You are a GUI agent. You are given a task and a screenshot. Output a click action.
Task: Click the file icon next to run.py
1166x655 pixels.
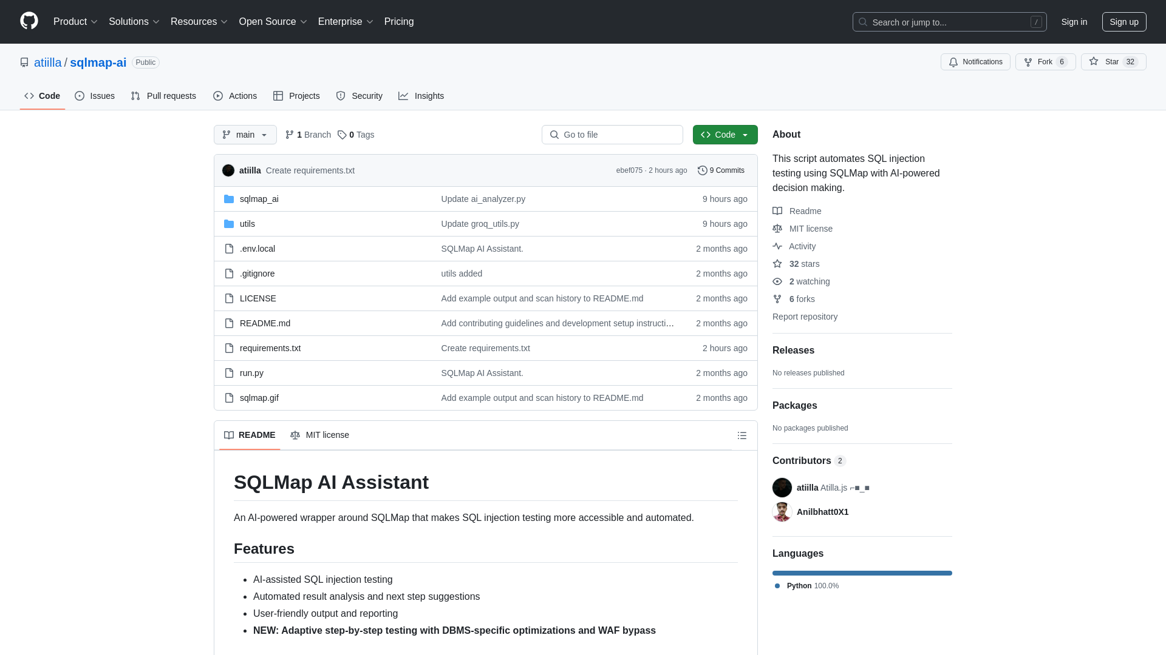pyautogui.click(x=229, y=373)
